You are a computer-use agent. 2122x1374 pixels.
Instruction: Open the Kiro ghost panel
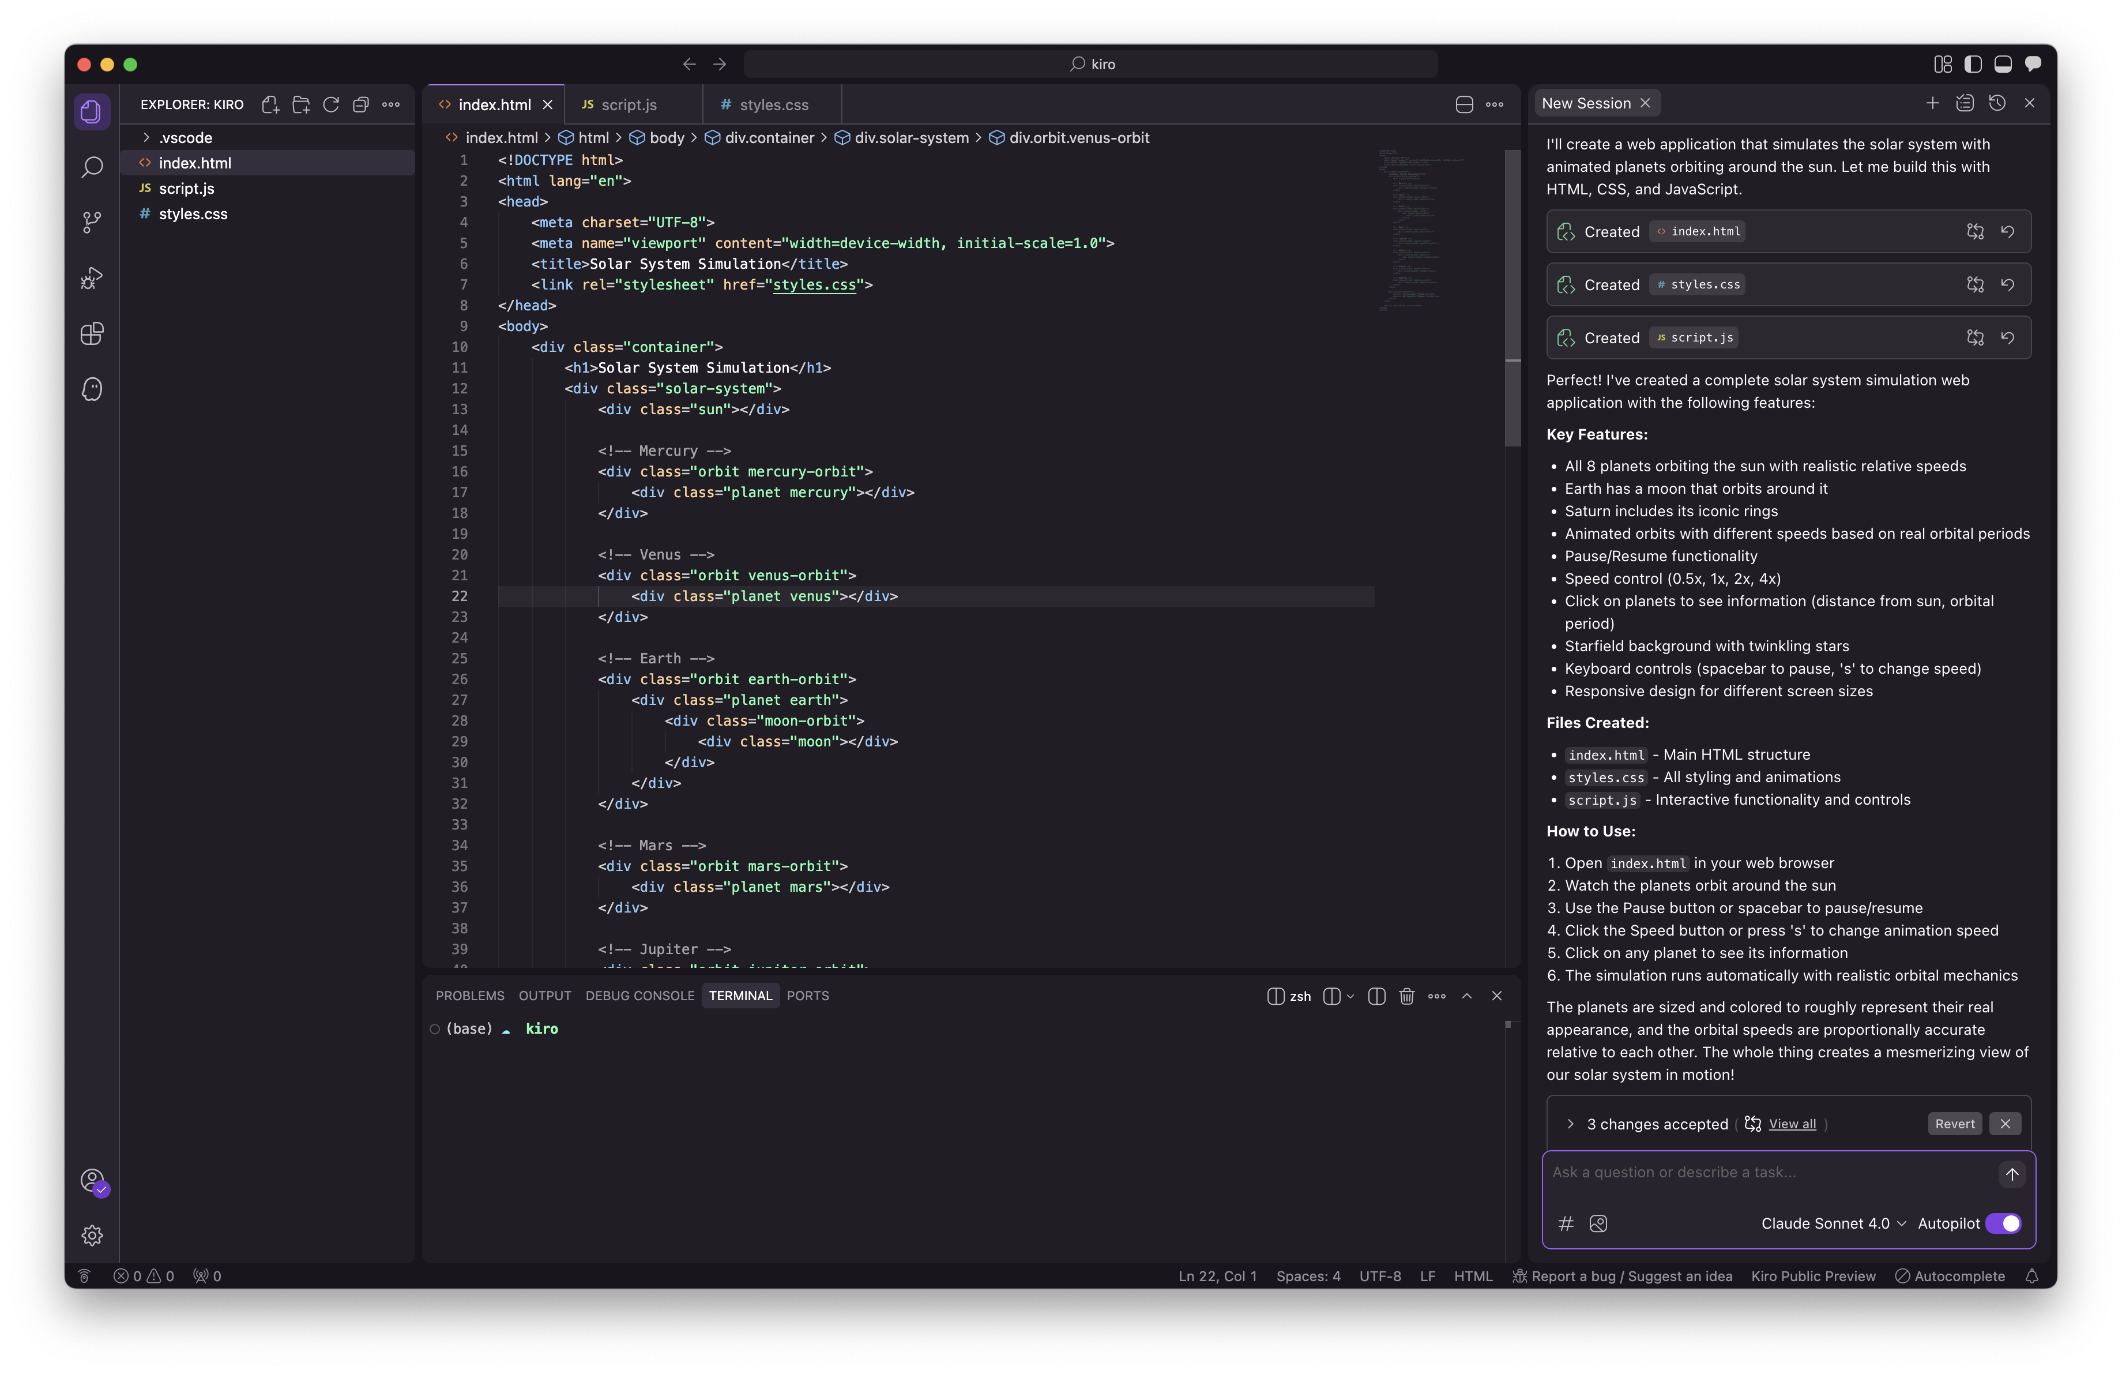pos(92,389)
